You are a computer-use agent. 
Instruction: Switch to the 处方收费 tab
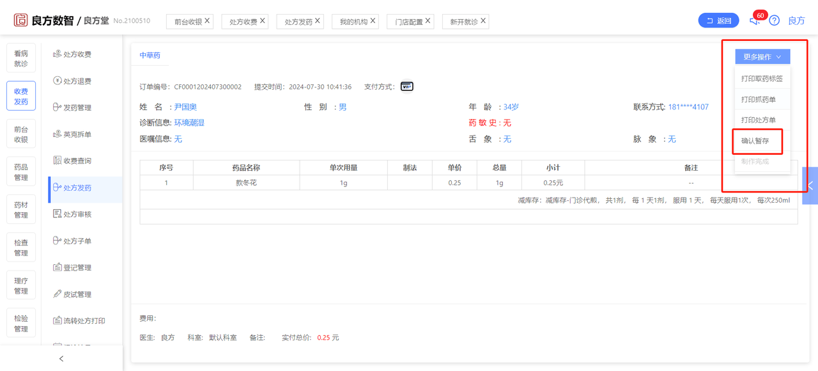(x=243, y=22)
